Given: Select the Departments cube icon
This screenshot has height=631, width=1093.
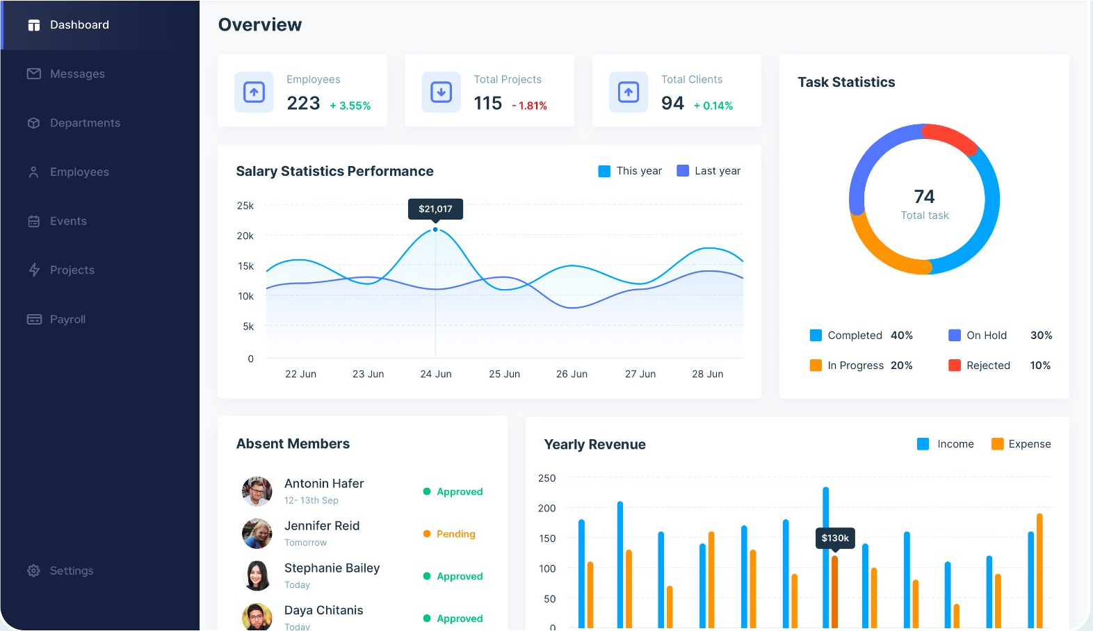Looking at the screenshot, I should (33, 123).
